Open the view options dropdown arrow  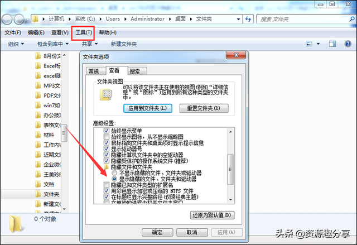tap(318, 44)
